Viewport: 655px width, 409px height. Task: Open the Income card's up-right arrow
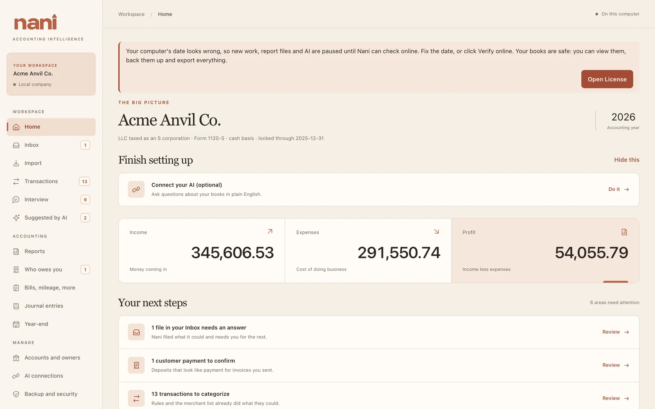tap(270, 231)
